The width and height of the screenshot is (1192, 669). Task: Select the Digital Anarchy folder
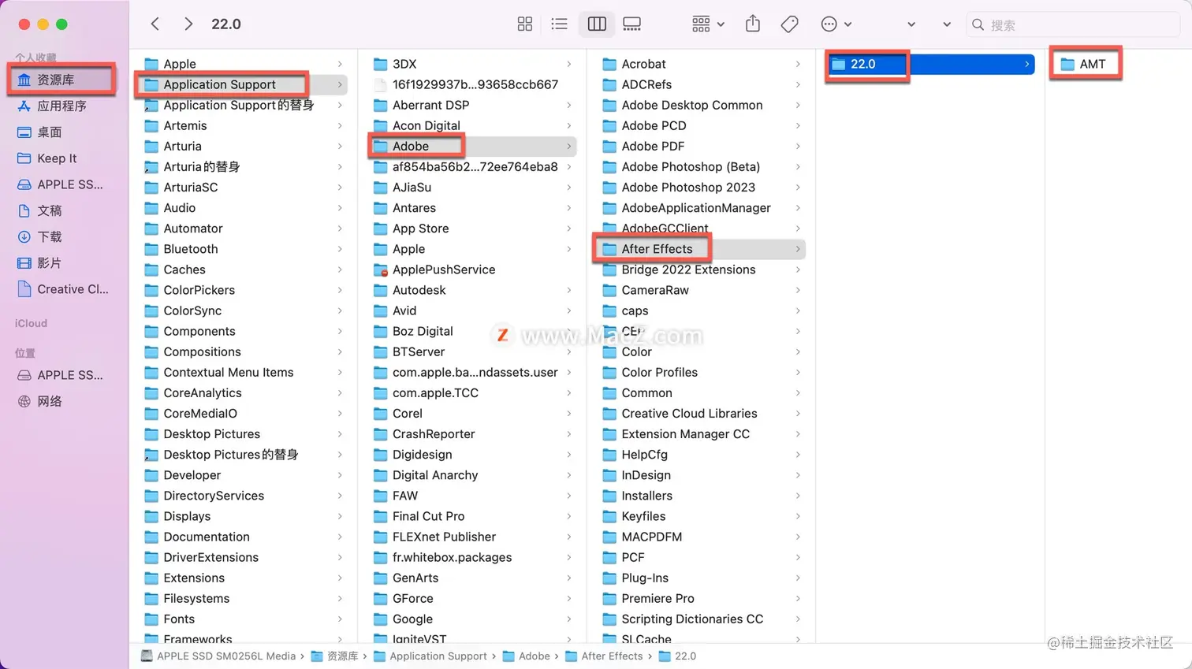pos(435,475)
